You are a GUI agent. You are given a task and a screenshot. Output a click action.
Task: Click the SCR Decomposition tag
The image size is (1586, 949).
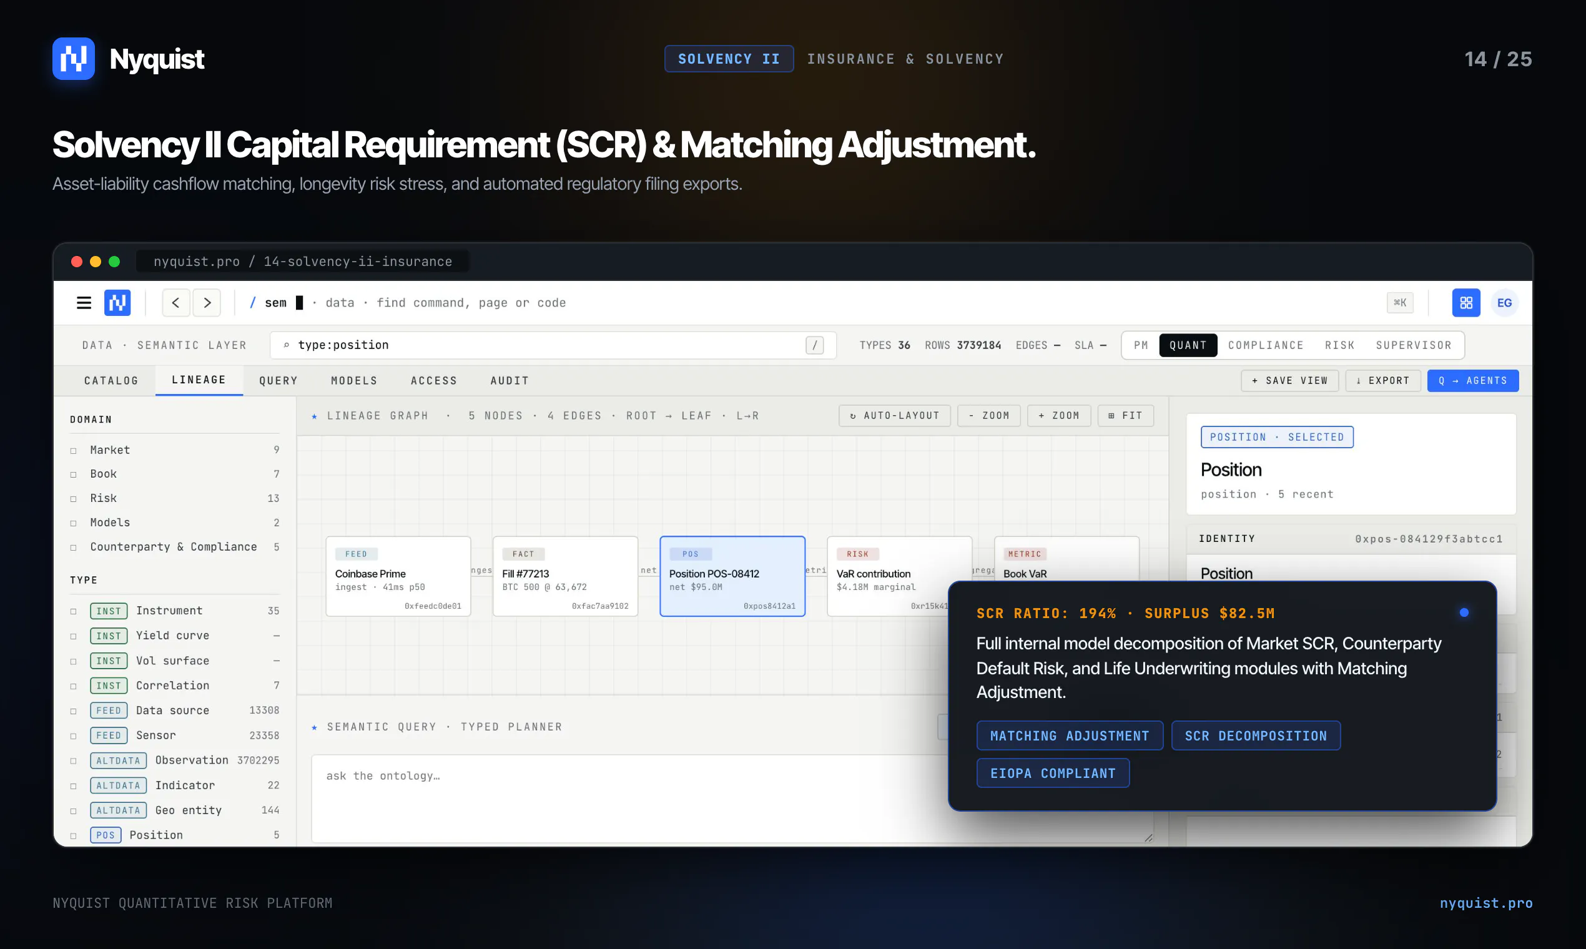coord(1255,736)
